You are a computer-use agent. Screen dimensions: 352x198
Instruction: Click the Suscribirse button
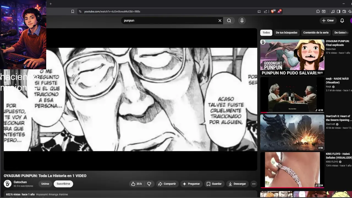tap(63, 184)
